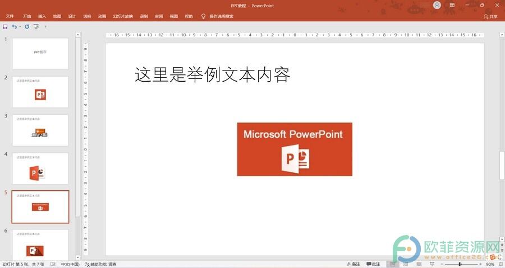Switch to the 审阅 ribbon tab
The height and width of the screenshot is (268, 505).
pos(159,16)
